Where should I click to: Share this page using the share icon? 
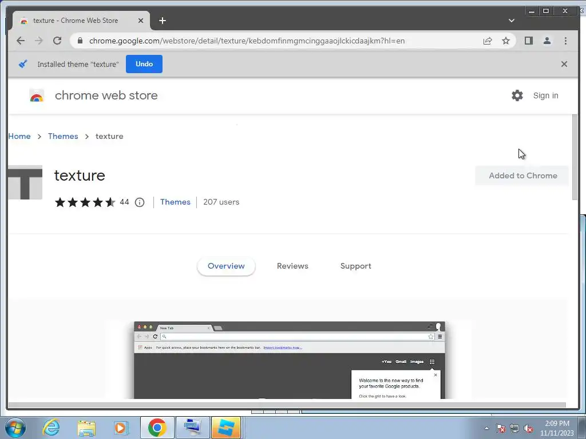point(488,41)
